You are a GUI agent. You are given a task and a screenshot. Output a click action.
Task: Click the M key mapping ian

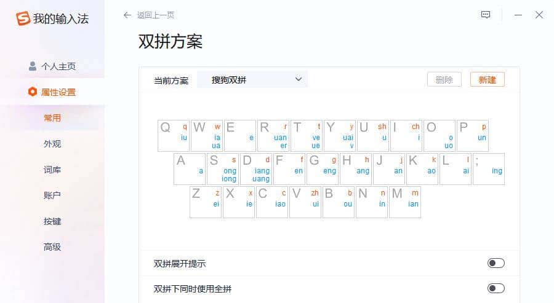coord(404,202)
